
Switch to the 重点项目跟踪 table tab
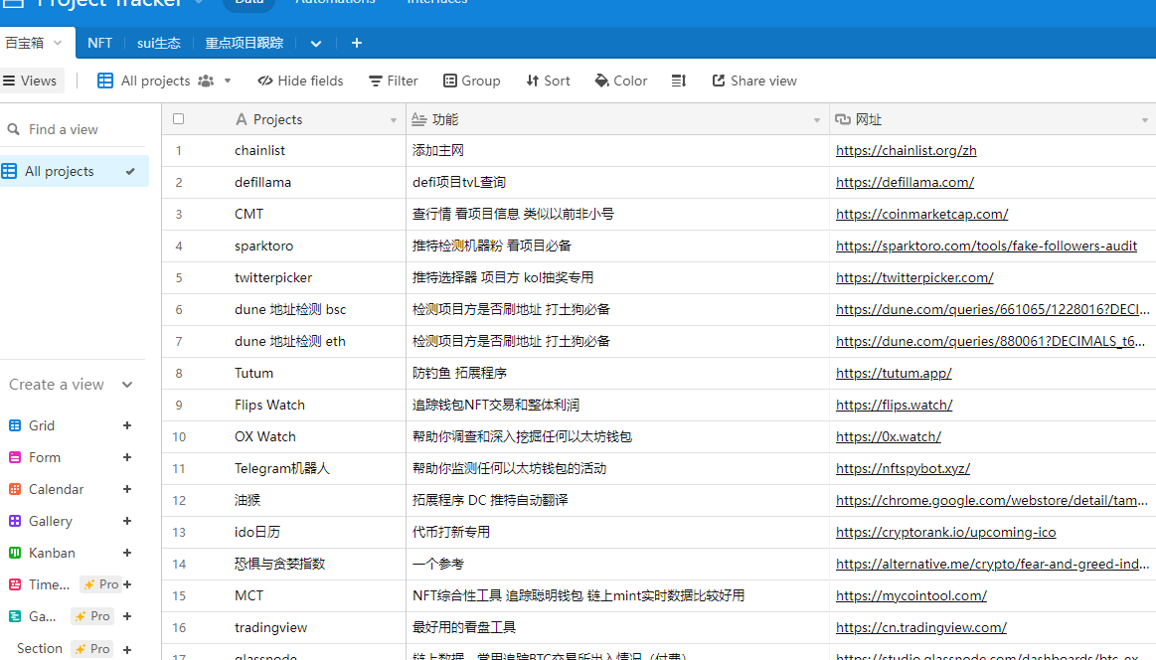click(245, 43)
